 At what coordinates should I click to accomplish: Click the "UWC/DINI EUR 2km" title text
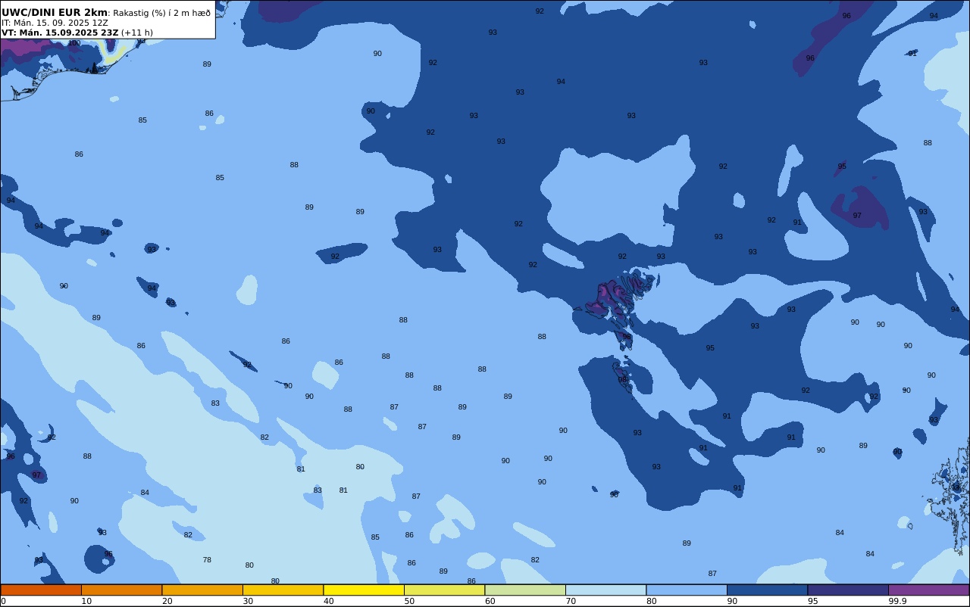[55, 13]
